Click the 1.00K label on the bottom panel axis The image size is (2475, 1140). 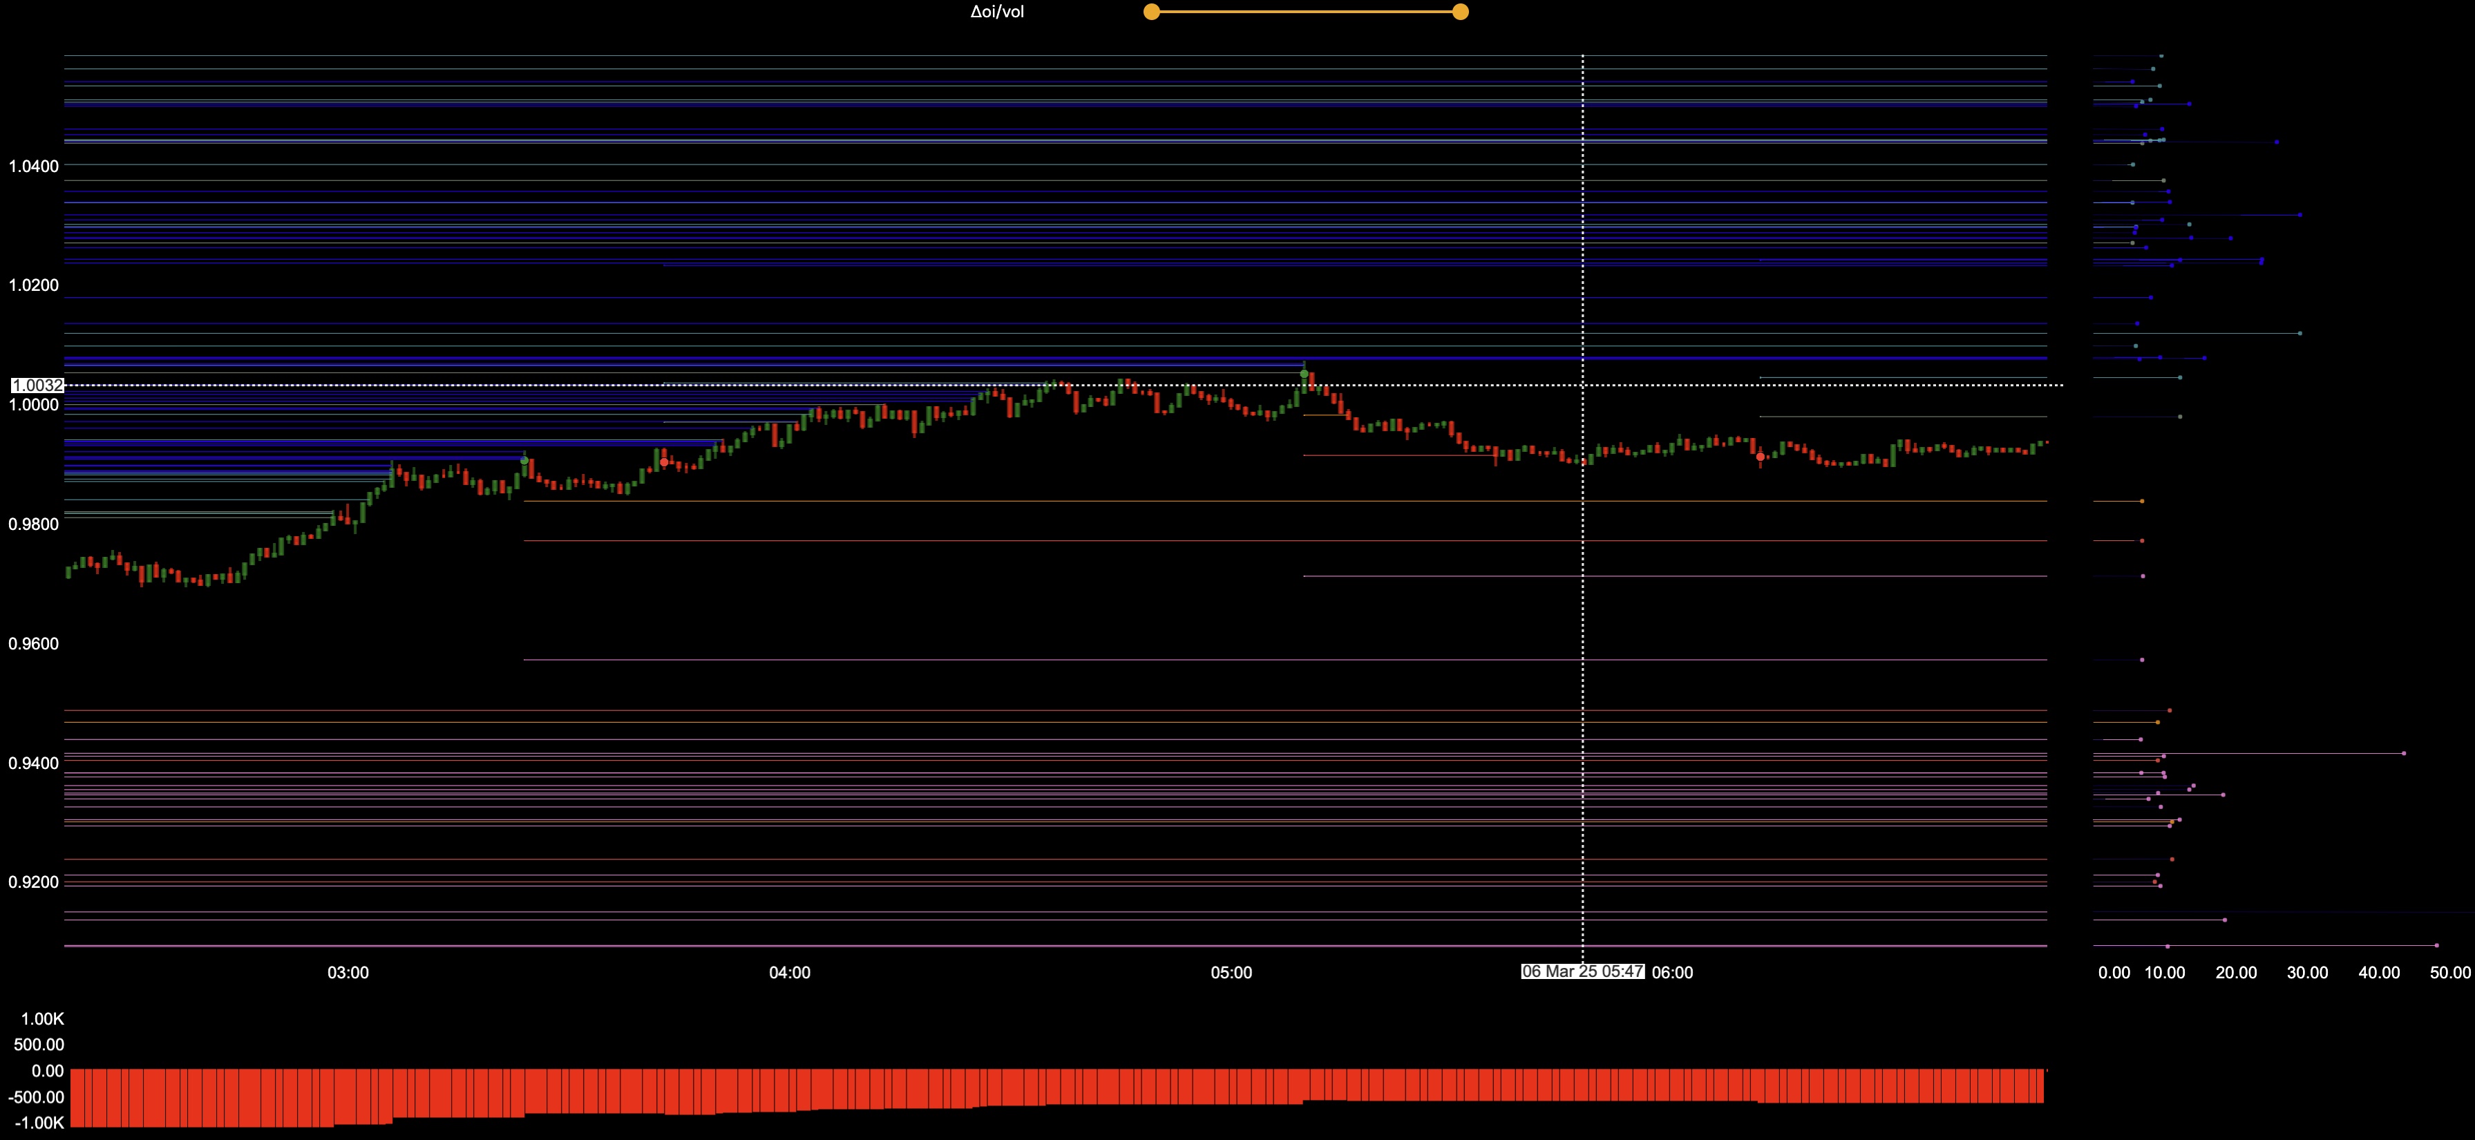42,1018
